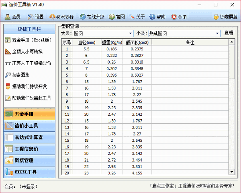This screenshot has width=241, height=193.
Task: Click 江苏人工工资指导价 TT icon
Action: [8, 63]
